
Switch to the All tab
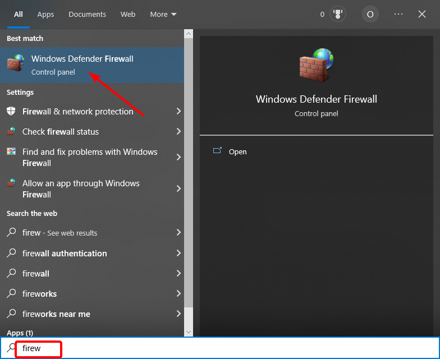18,15
